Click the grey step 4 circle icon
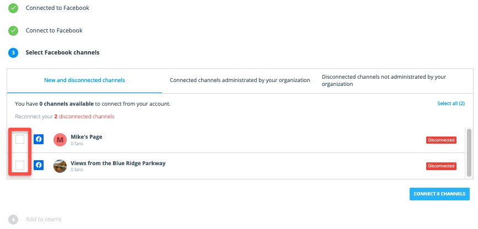478x229 pixels. [x=13, y=220]
